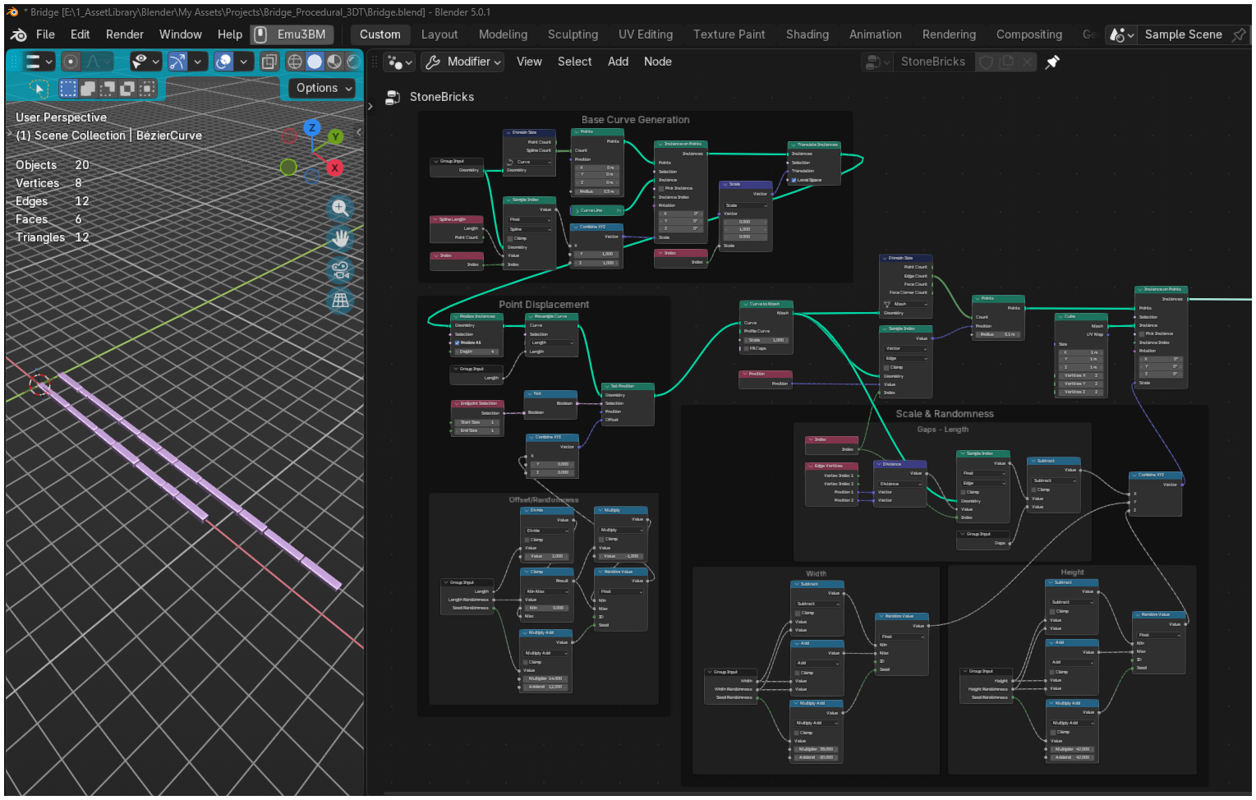Switch to the Texture Paint workspace tab
The height and width of the screenshot is (800, 1256).
coord(729,34)
